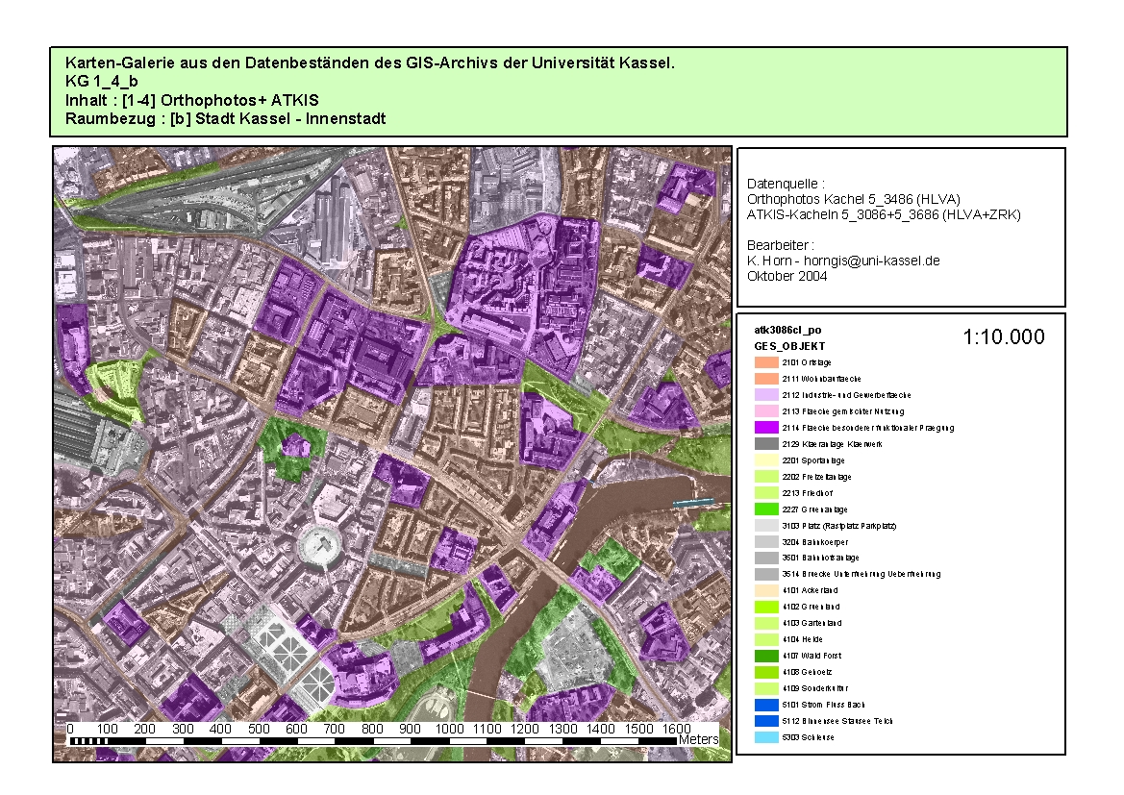Click the atk3086cl_po layer name
1124x795 pixels.
(x=787, y=330)
